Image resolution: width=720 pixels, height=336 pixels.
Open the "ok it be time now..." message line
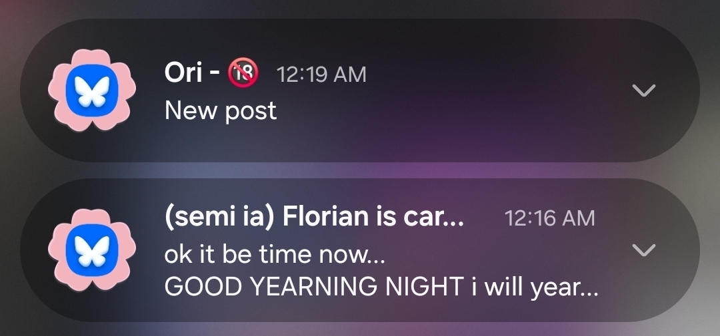click(275, 253)
